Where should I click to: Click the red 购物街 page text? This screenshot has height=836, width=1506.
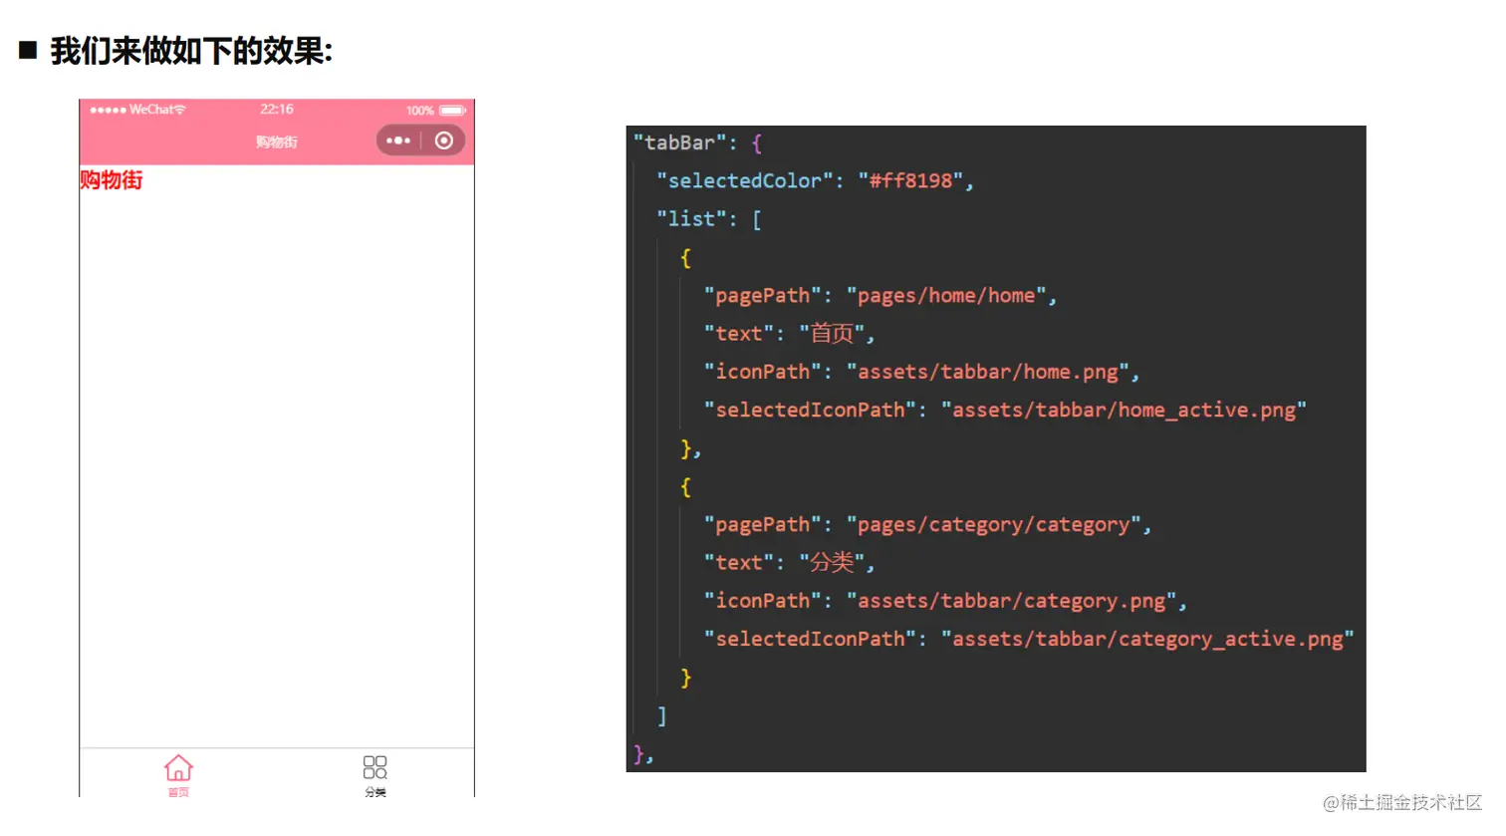[112, 180]
